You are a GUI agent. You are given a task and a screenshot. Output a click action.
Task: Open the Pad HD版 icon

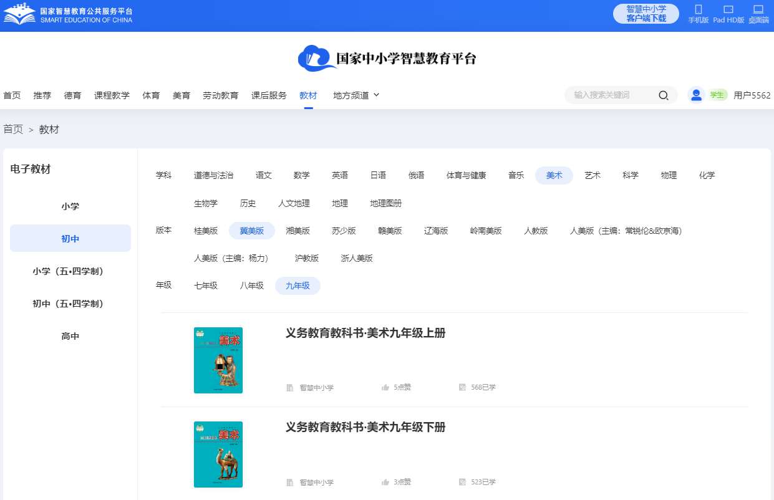tap(728, 9)
